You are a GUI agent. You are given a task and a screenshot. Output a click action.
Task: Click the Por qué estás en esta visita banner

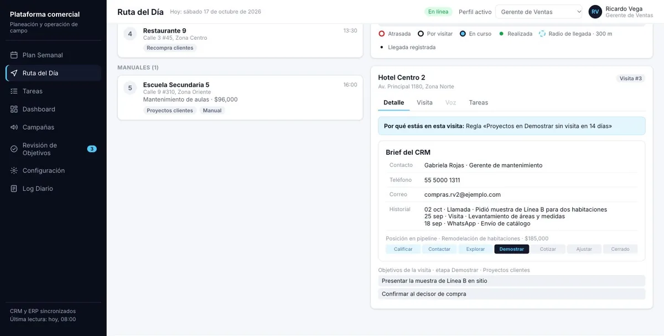click(x=512, y=126)
